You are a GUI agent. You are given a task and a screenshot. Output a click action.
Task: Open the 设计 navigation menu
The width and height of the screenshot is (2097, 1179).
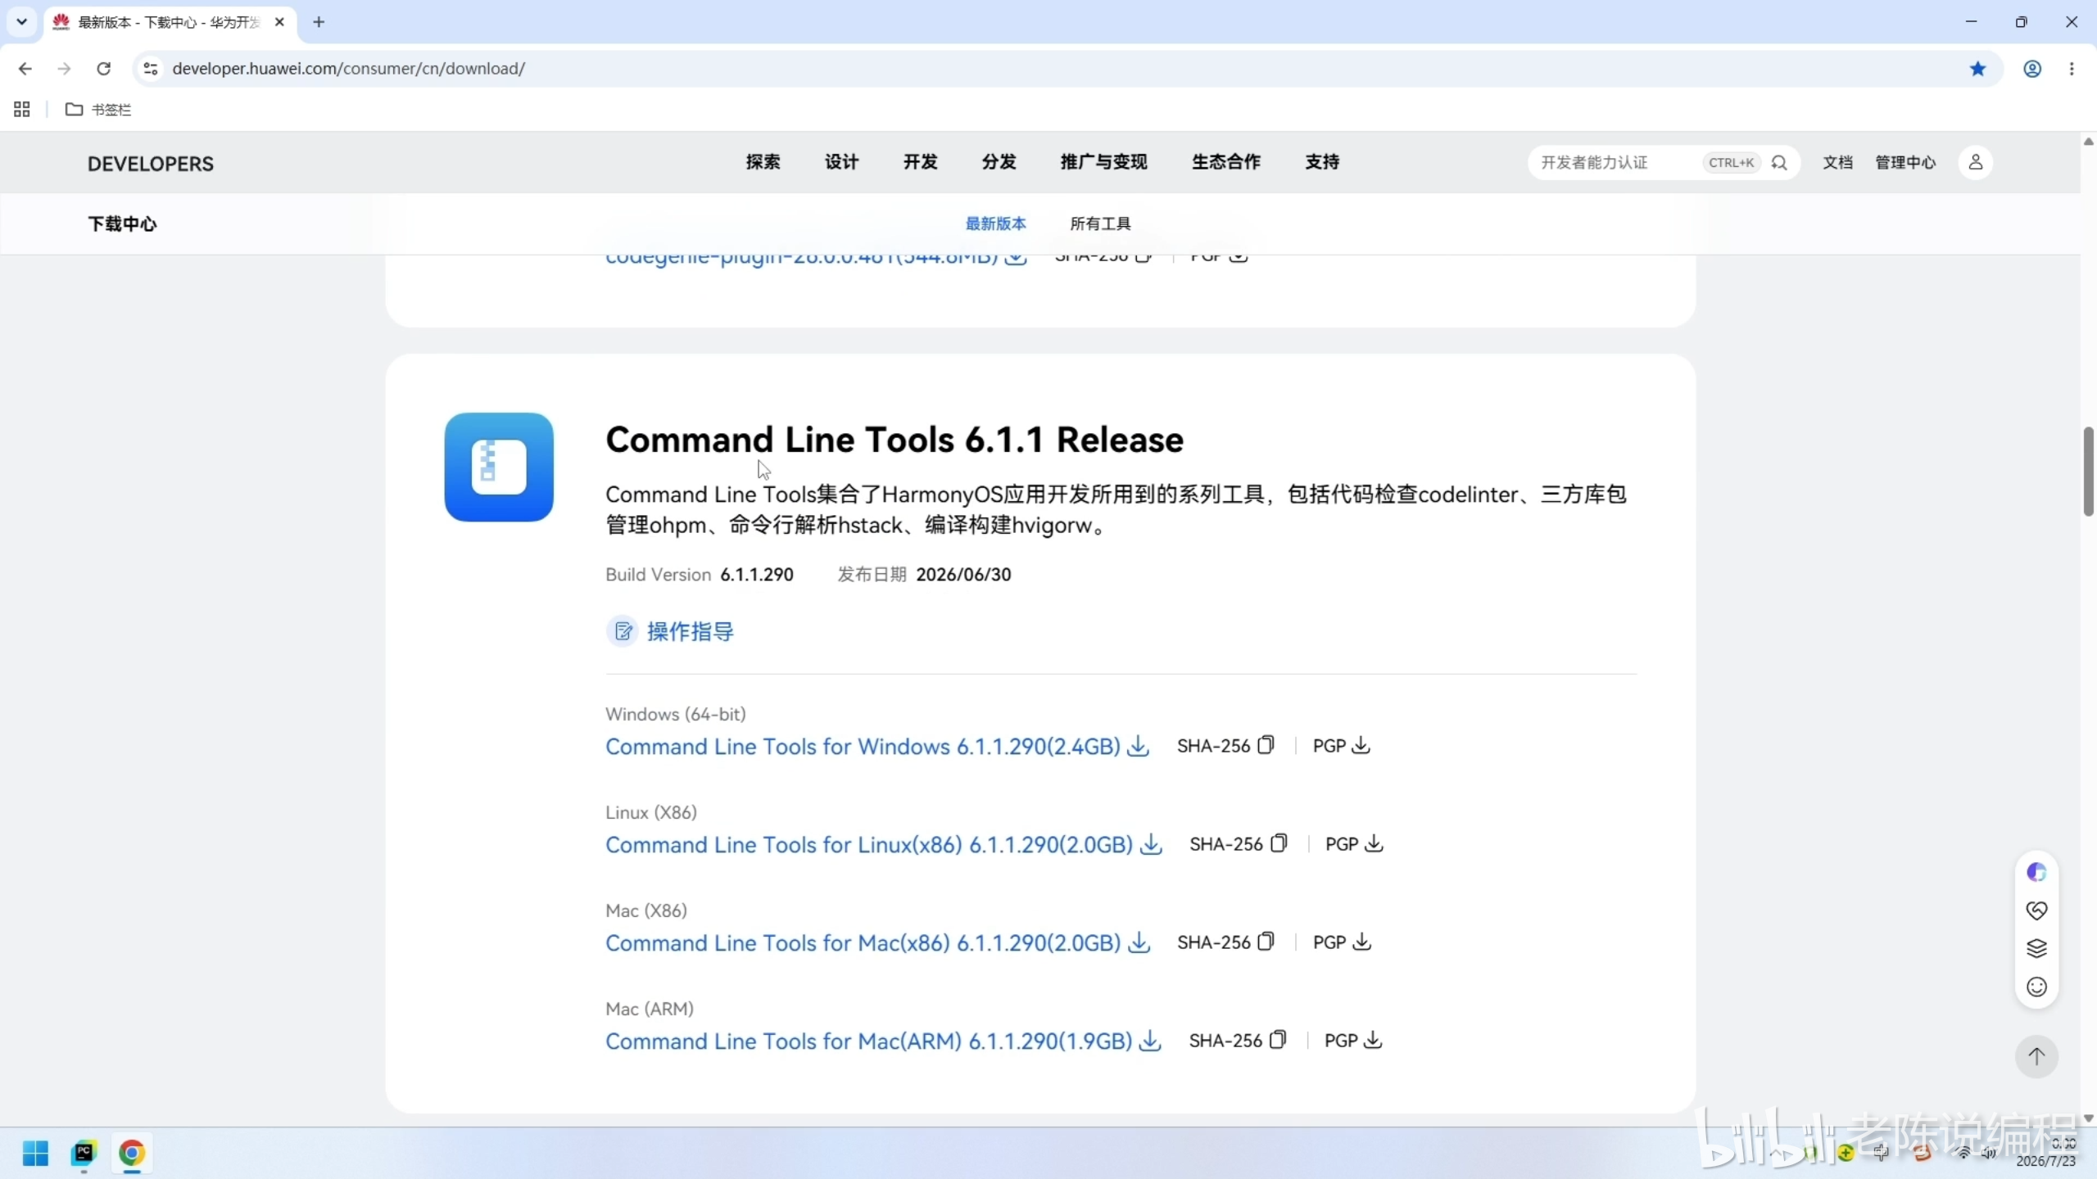pos(841,162)
